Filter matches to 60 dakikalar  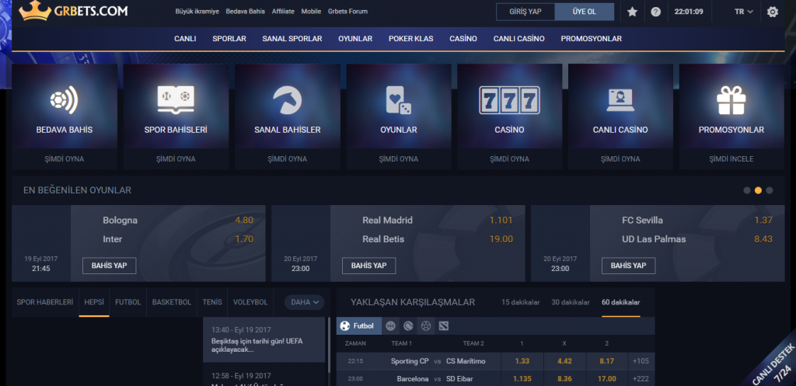(621, 302)
